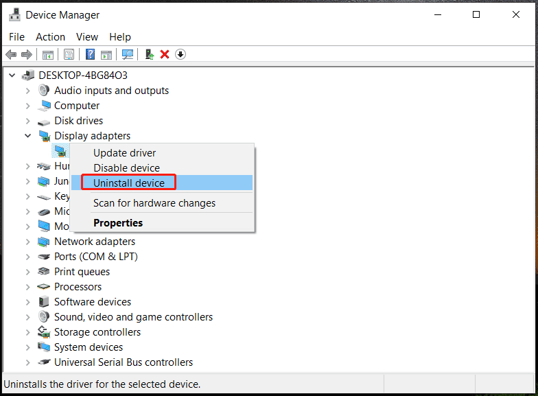The image size is (538, 396).
Task: Open the Action menu
Action: pos(51,37)
